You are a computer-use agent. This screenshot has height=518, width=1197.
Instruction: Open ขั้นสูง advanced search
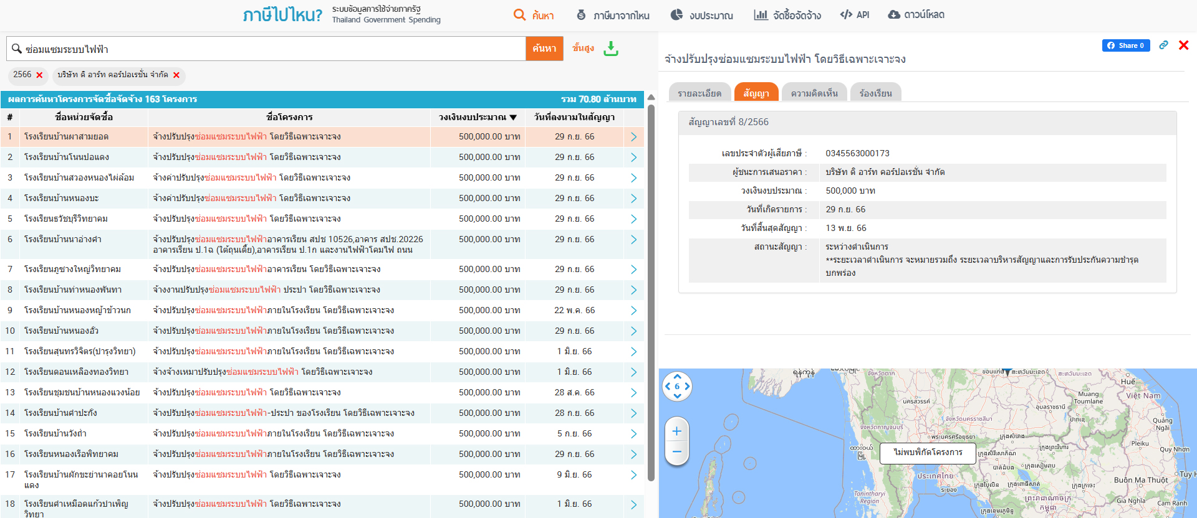(583, 48)
